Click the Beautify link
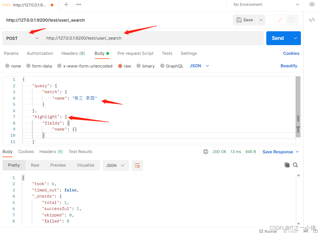Screen dimensions: 320x233 pos(289,66)
